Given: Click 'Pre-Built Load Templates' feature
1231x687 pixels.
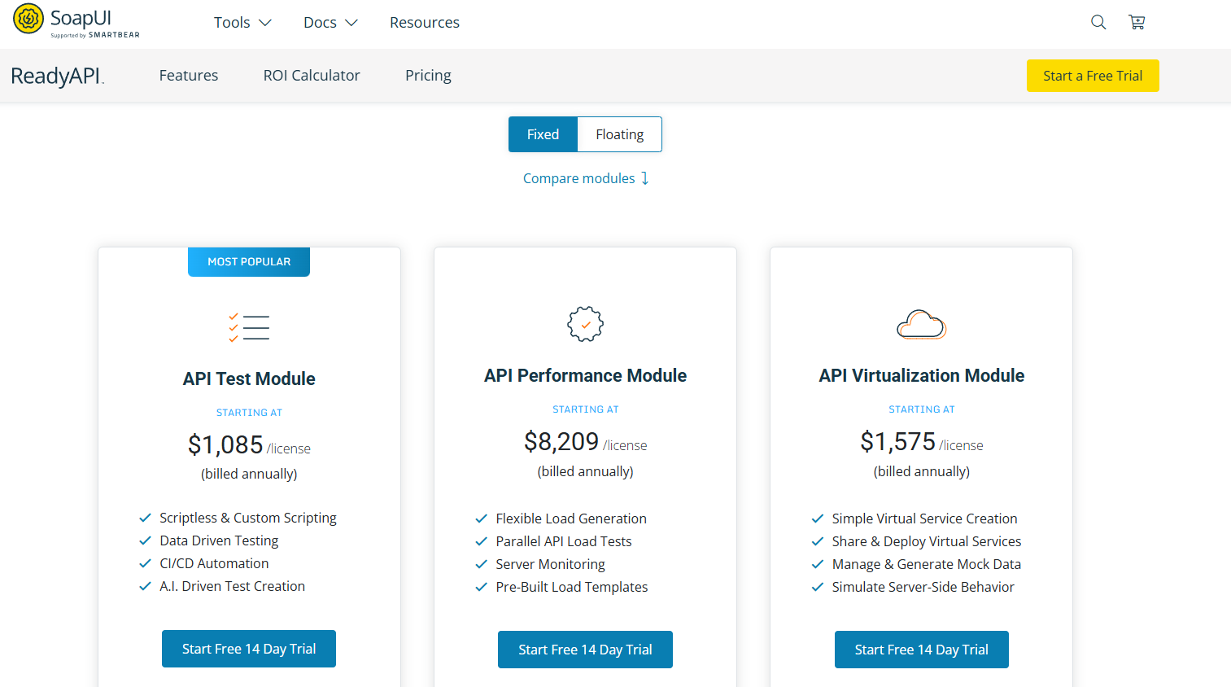Looking at the screenshot, I should [572, 587].
